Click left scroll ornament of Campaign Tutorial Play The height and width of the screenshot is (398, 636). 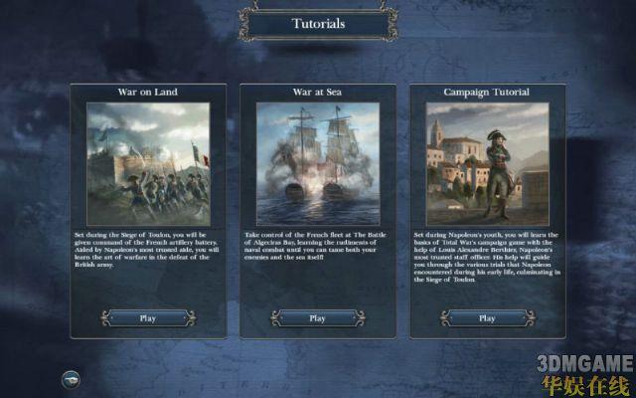point(446,318)
